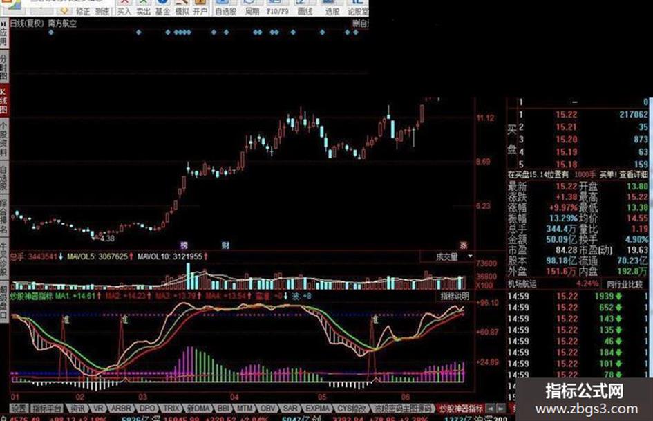Select the EXPMA indicator tab
Image resolution: width=653 pixels, height=421 pixels.
pyautogui.click(x=317, y=409)
